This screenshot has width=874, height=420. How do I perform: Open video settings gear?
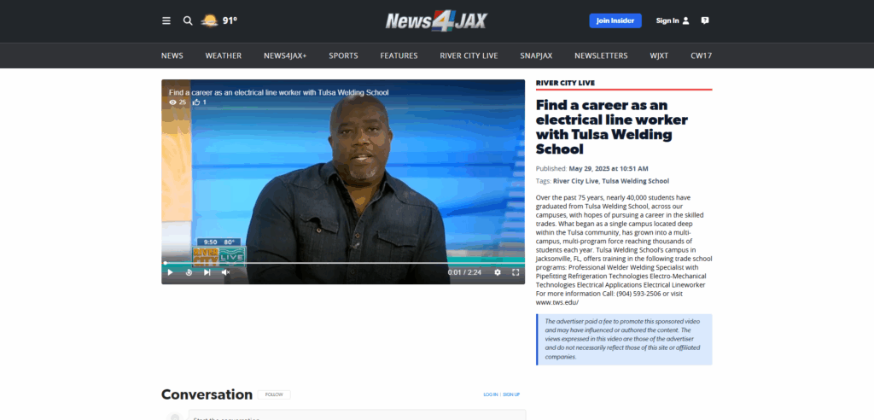(x=498, y=272)
